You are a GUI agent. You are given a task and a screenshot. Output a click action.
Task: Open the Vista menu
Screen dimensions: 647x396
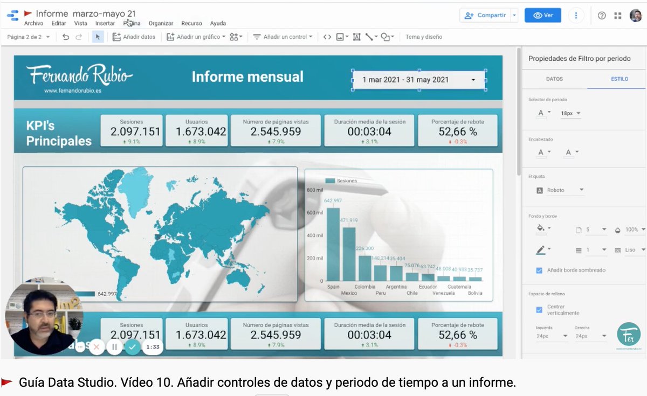81,23
